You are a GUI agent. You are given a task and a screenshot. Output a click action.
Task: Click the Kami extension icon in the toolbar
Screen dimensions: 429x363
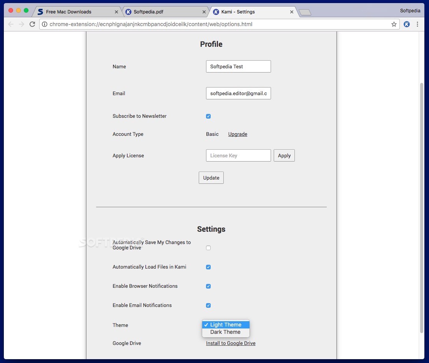407,24
